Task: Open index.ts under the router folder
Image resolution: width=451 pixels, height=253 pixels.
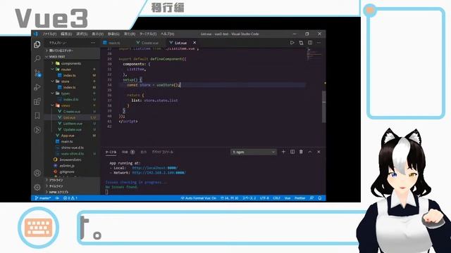Action: coord(69,75)
